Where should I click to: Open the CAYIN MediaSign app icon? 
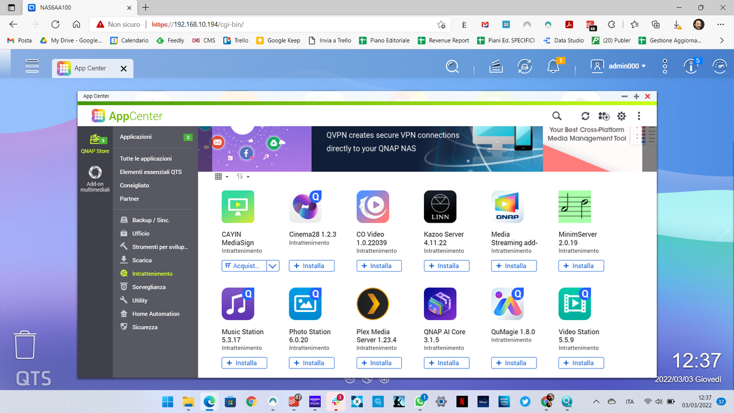[238, 206]
